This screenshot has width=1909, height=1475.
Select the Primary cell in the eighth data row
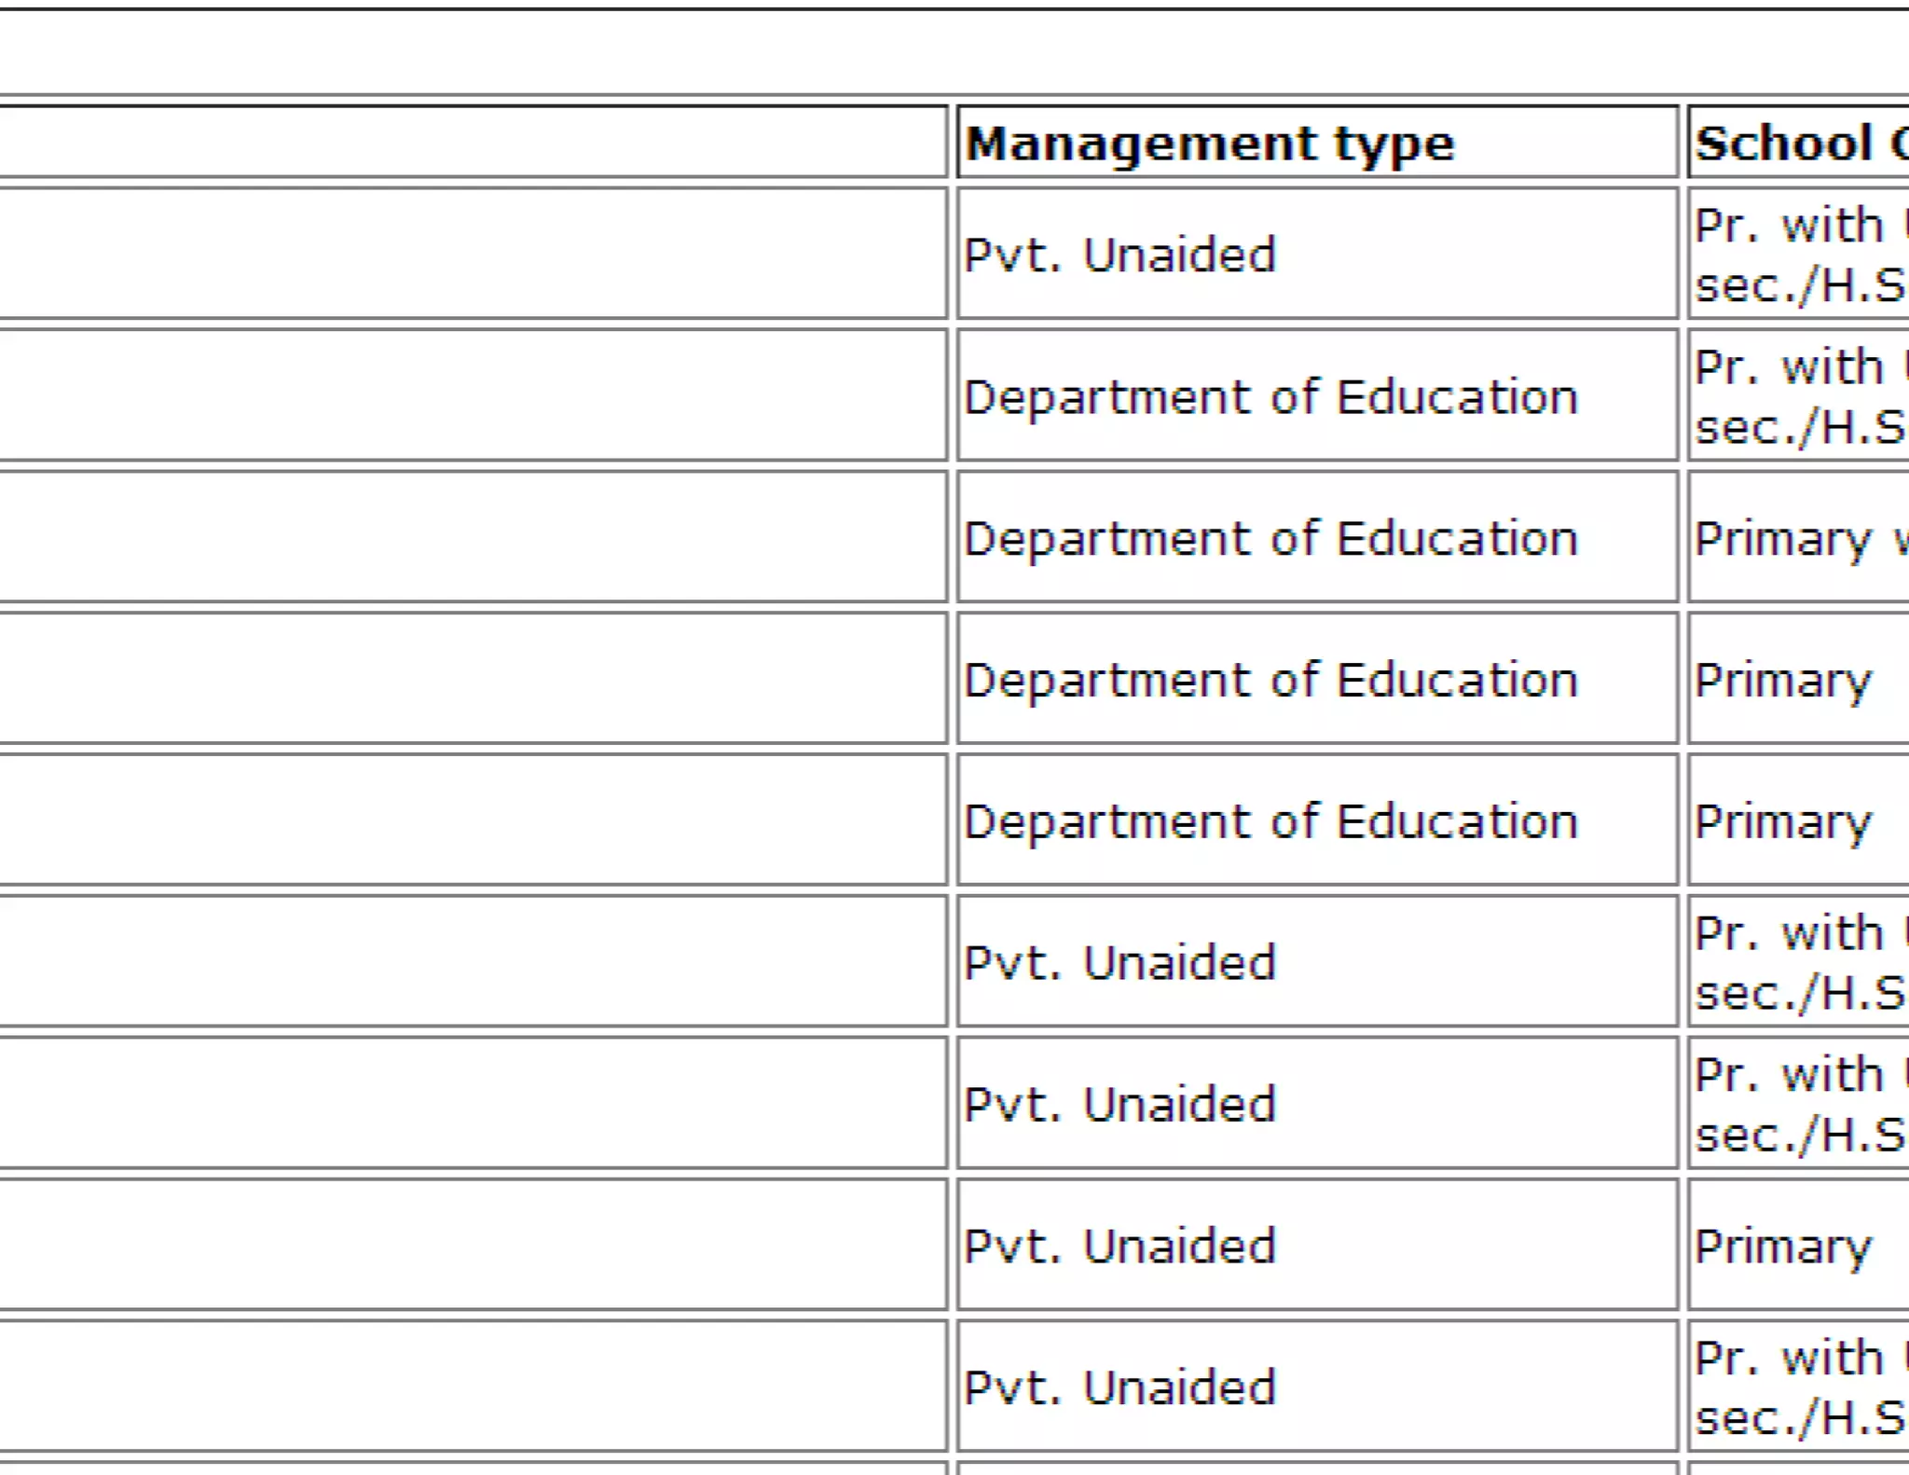[x=1782, y=1247]
